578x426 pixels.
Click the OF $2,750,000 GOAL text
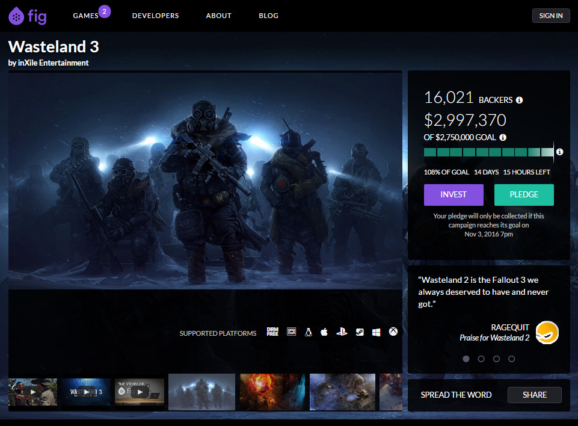pyautogui.click(x=460, y=138)
